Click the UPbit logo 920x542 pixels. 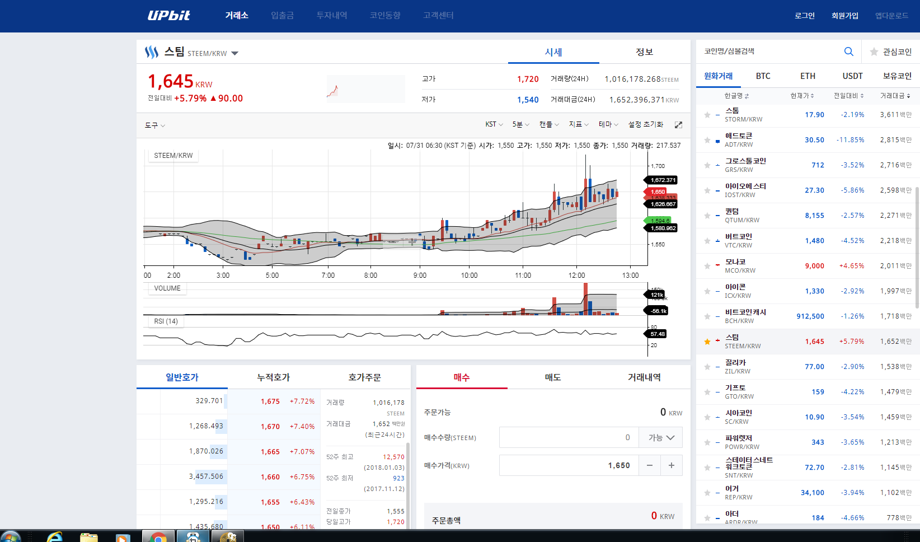pyautogui.click(x=168, y=16)
